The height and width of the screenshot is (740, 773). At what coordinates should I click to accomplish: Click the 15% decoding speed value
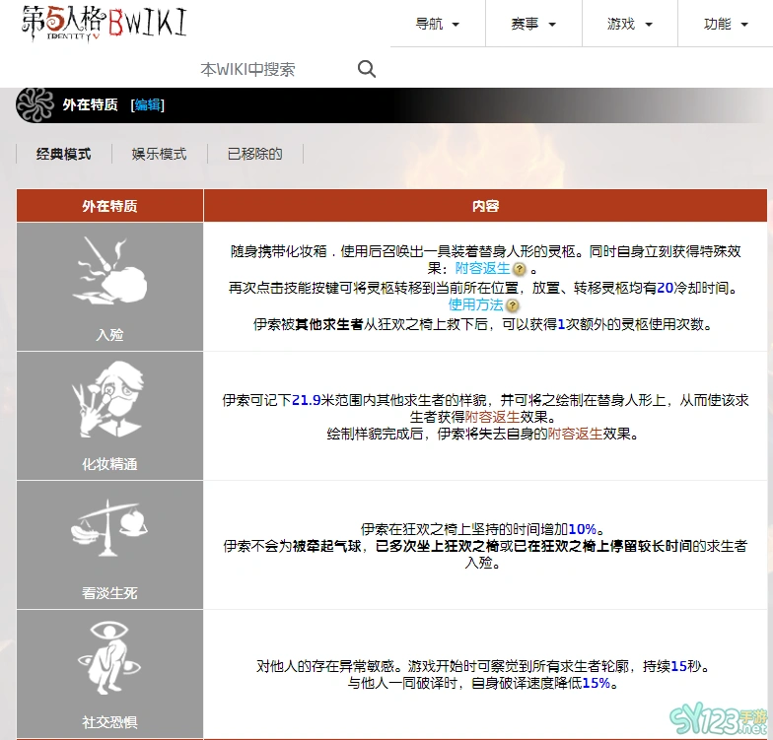pyautogui.click(x=596, y=684)
